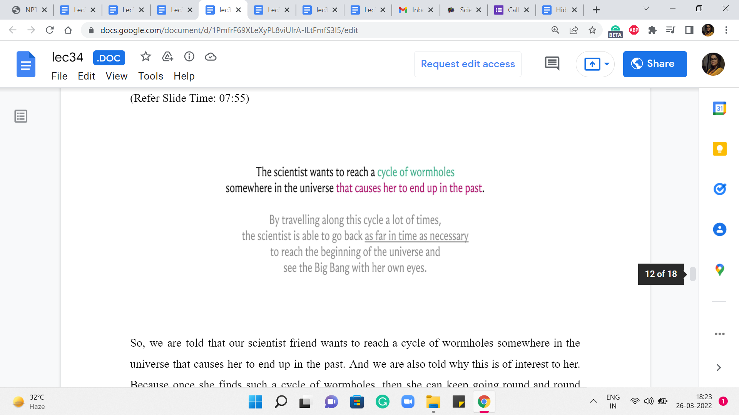Open the Tools menu
739x415 pixels.
(150, 76)
